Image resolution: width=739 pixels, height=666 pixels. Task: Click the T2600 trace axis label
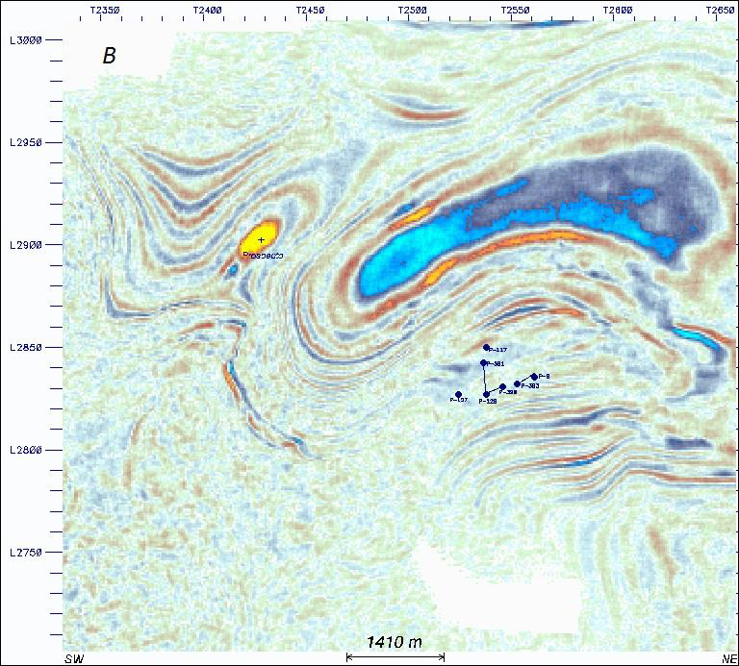(x=618, y=10)
